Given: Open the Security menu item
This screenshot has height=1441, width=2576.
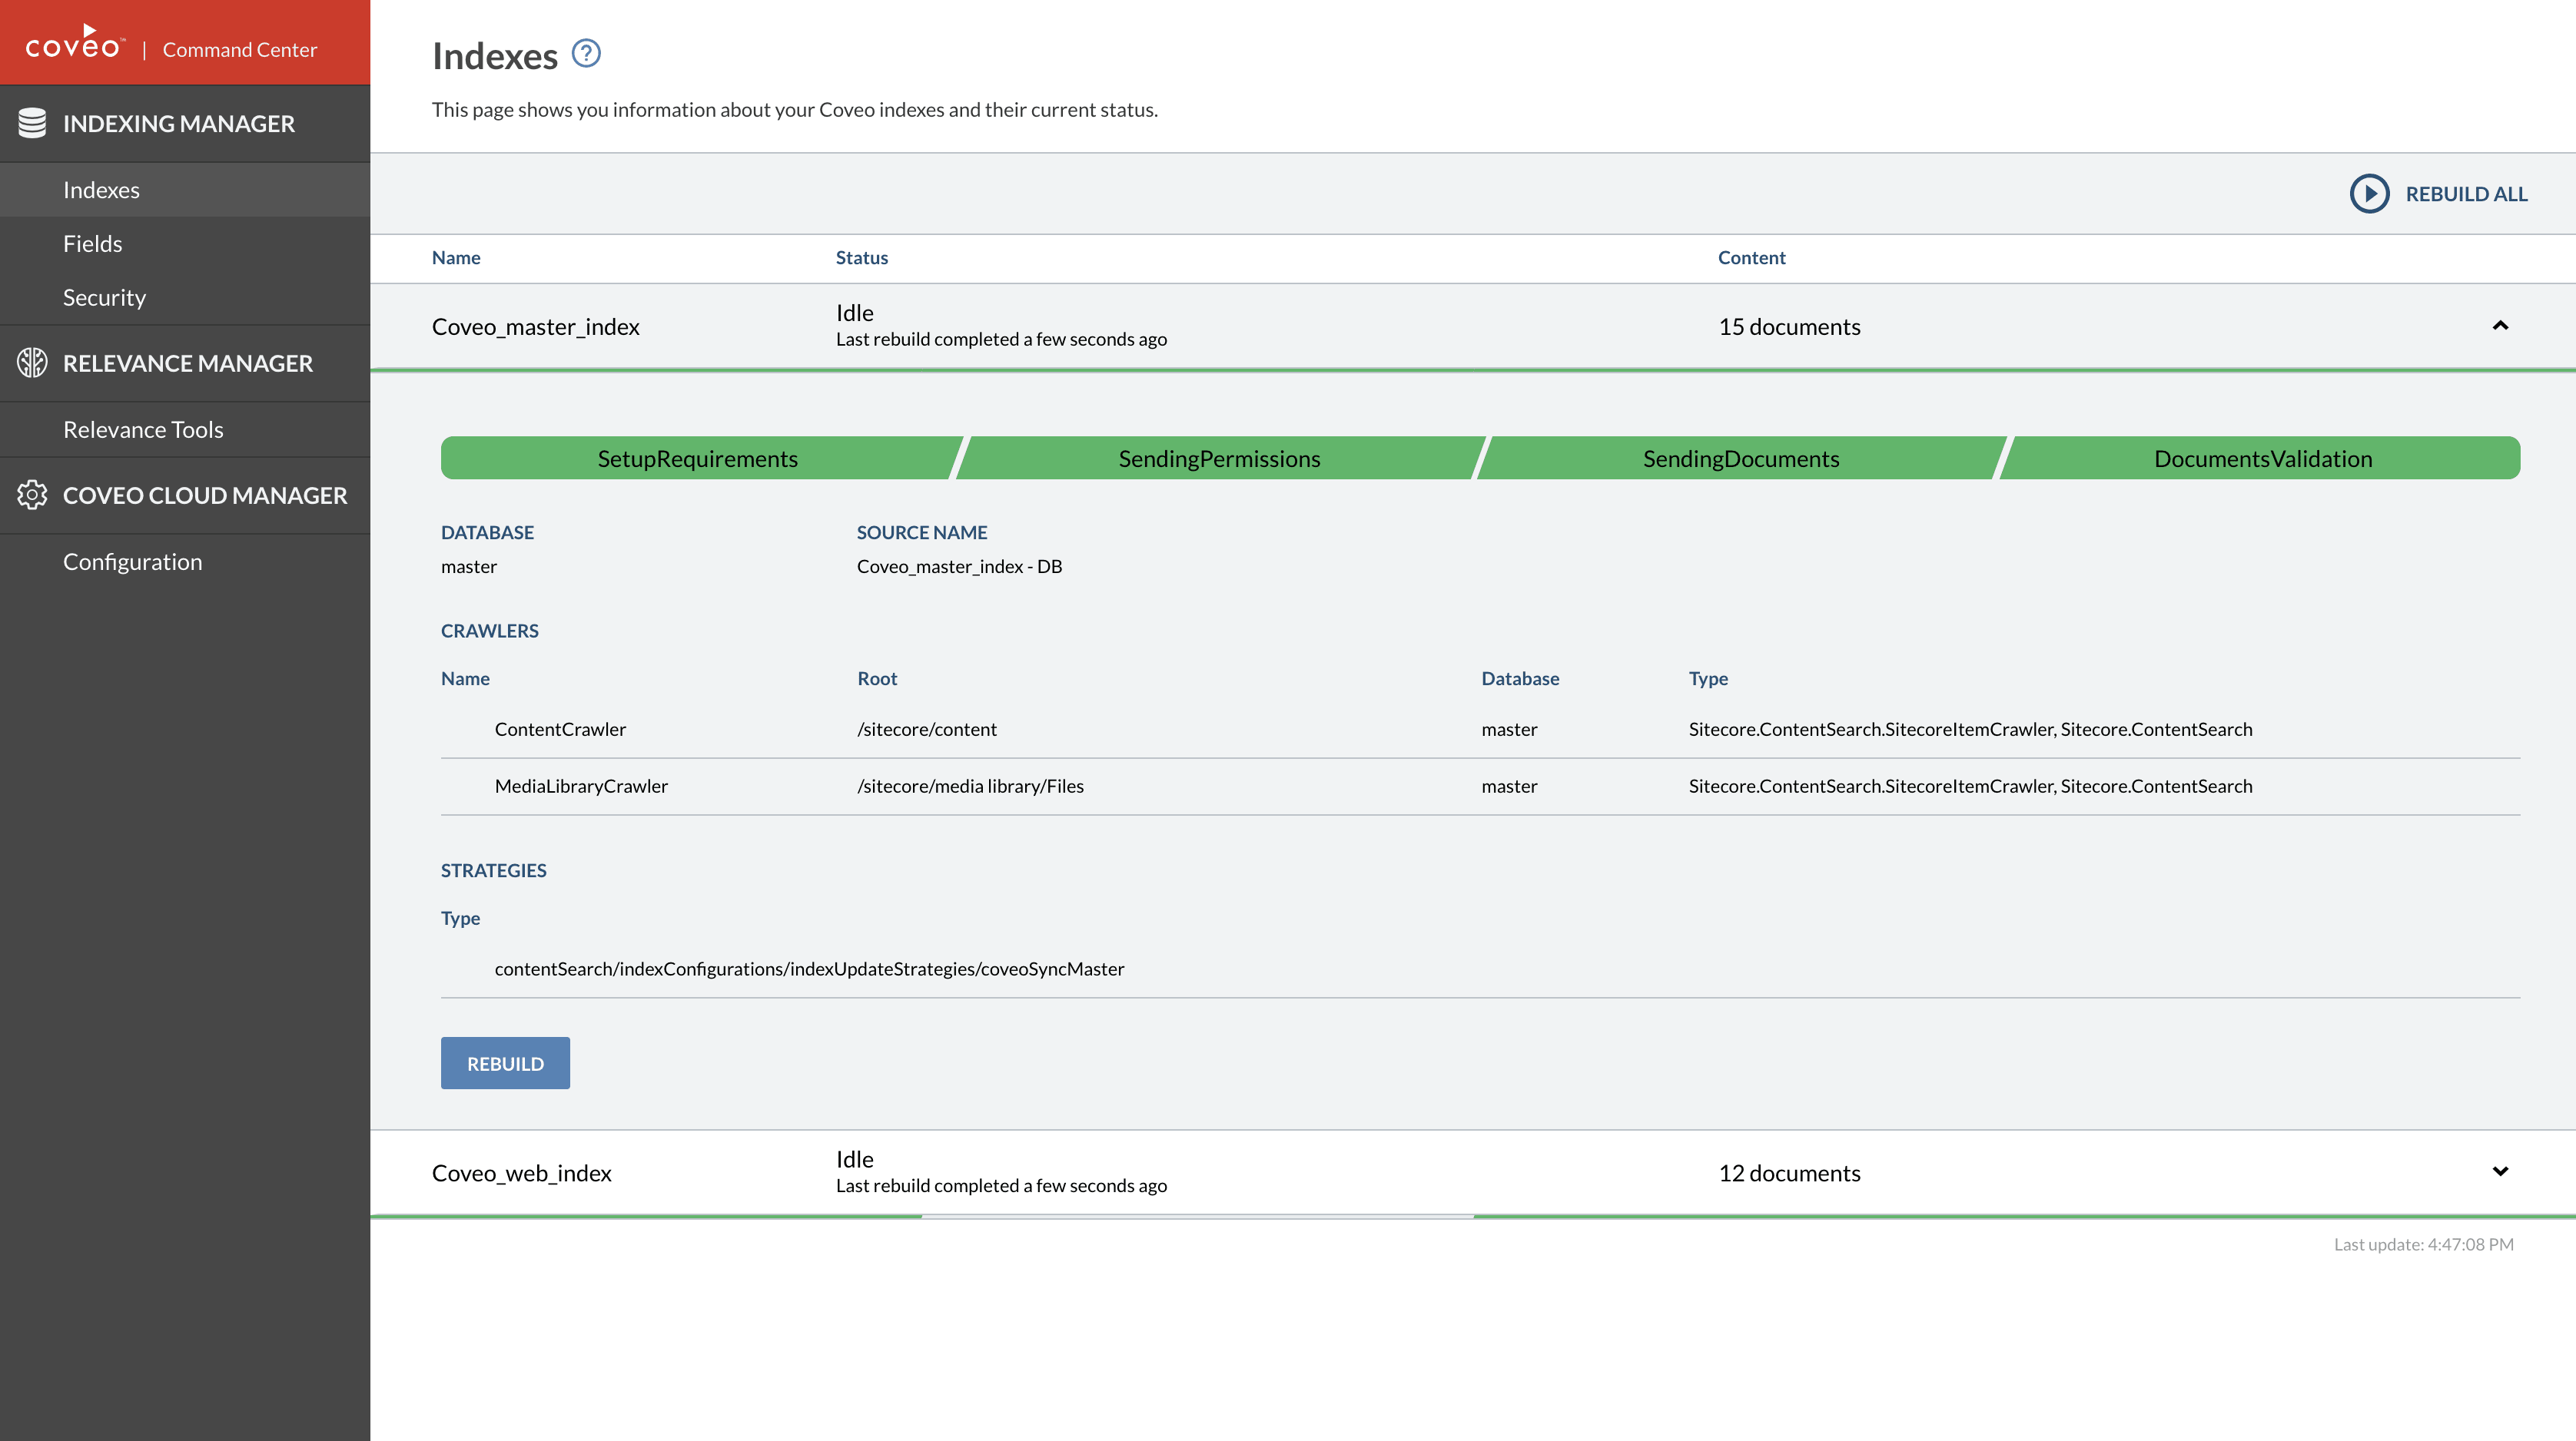Looking at the screenshot, I should click(x=104, y=298).
